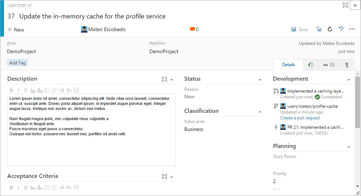Click the Add Tag button

[17, 63]
